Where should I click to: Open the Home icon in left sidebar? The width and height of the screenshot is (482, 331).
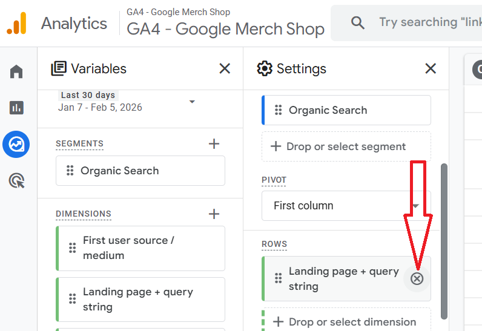(16, 73)
